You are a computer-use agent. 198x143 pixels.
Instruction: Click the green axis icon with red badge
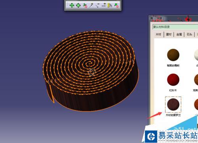[85, 6]
